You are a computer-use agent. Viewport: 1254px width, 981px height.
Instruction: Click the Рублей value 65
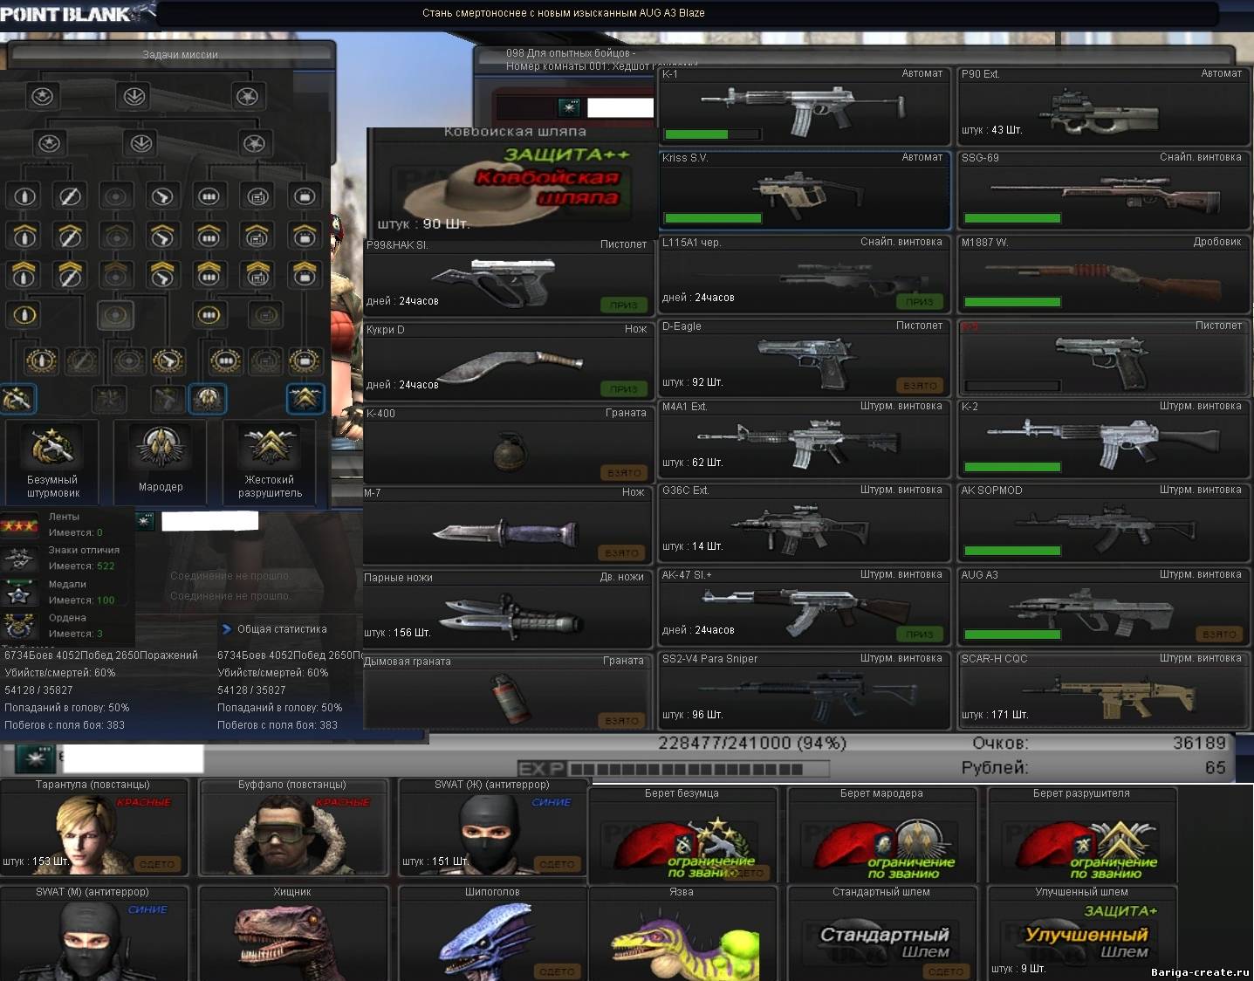1215,768
